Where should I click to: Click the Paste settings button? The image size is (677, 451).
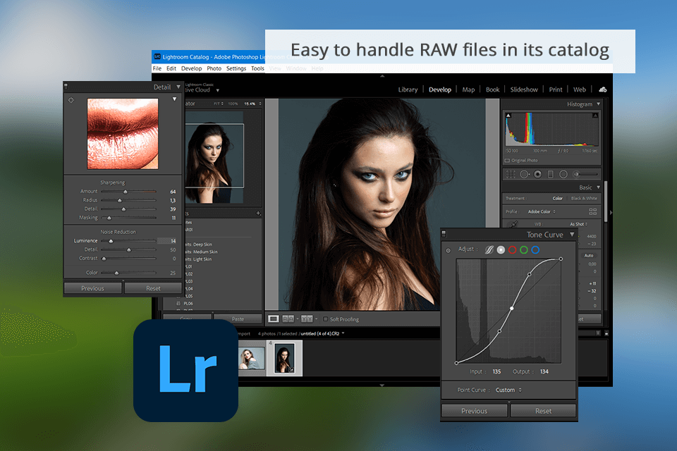point(238,319)
